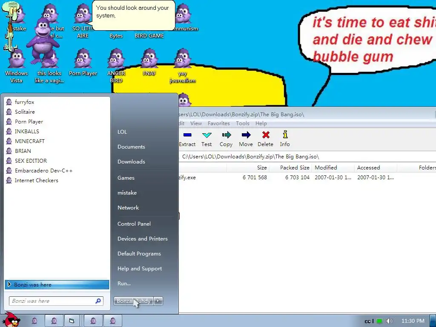Select the Porn Player desktop icon

click(x=83, y=63)
